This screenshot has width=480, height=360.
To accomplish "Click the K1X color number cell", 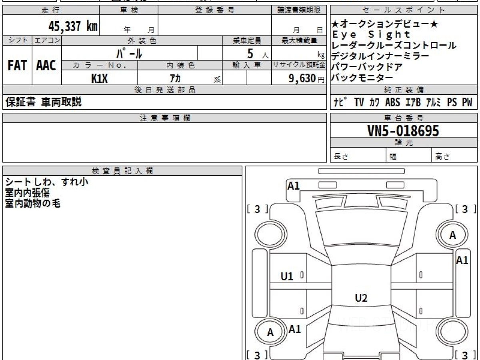I will click(x=99, y=78).
